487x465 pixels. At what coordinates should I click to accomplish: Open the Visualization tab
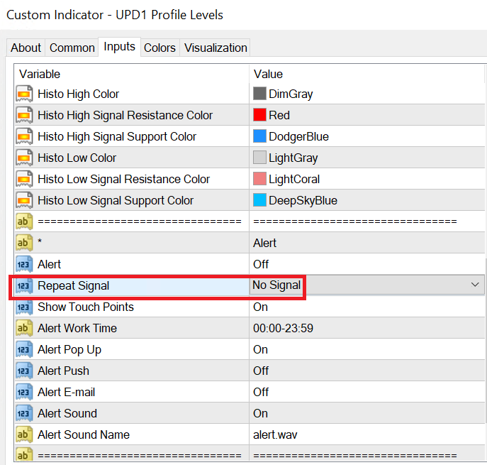click(x=215, y=48)
